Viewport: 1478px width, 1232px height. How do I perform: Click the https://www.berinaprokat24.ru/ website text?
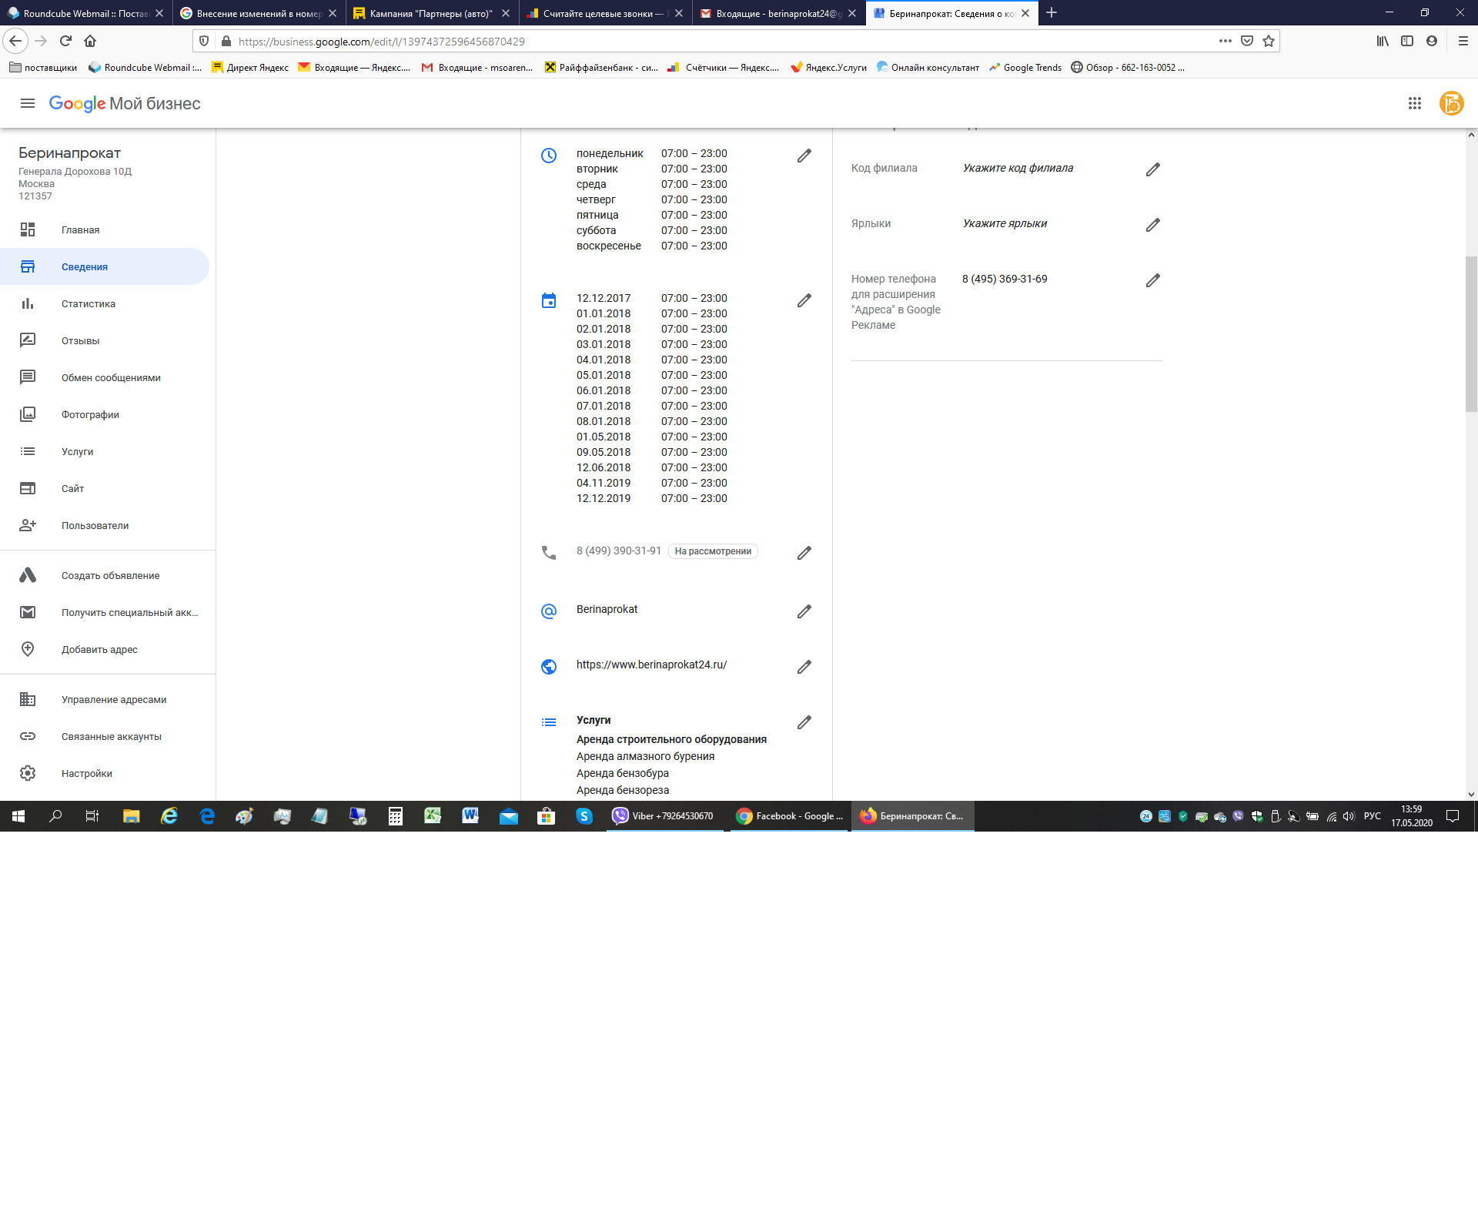651,665
